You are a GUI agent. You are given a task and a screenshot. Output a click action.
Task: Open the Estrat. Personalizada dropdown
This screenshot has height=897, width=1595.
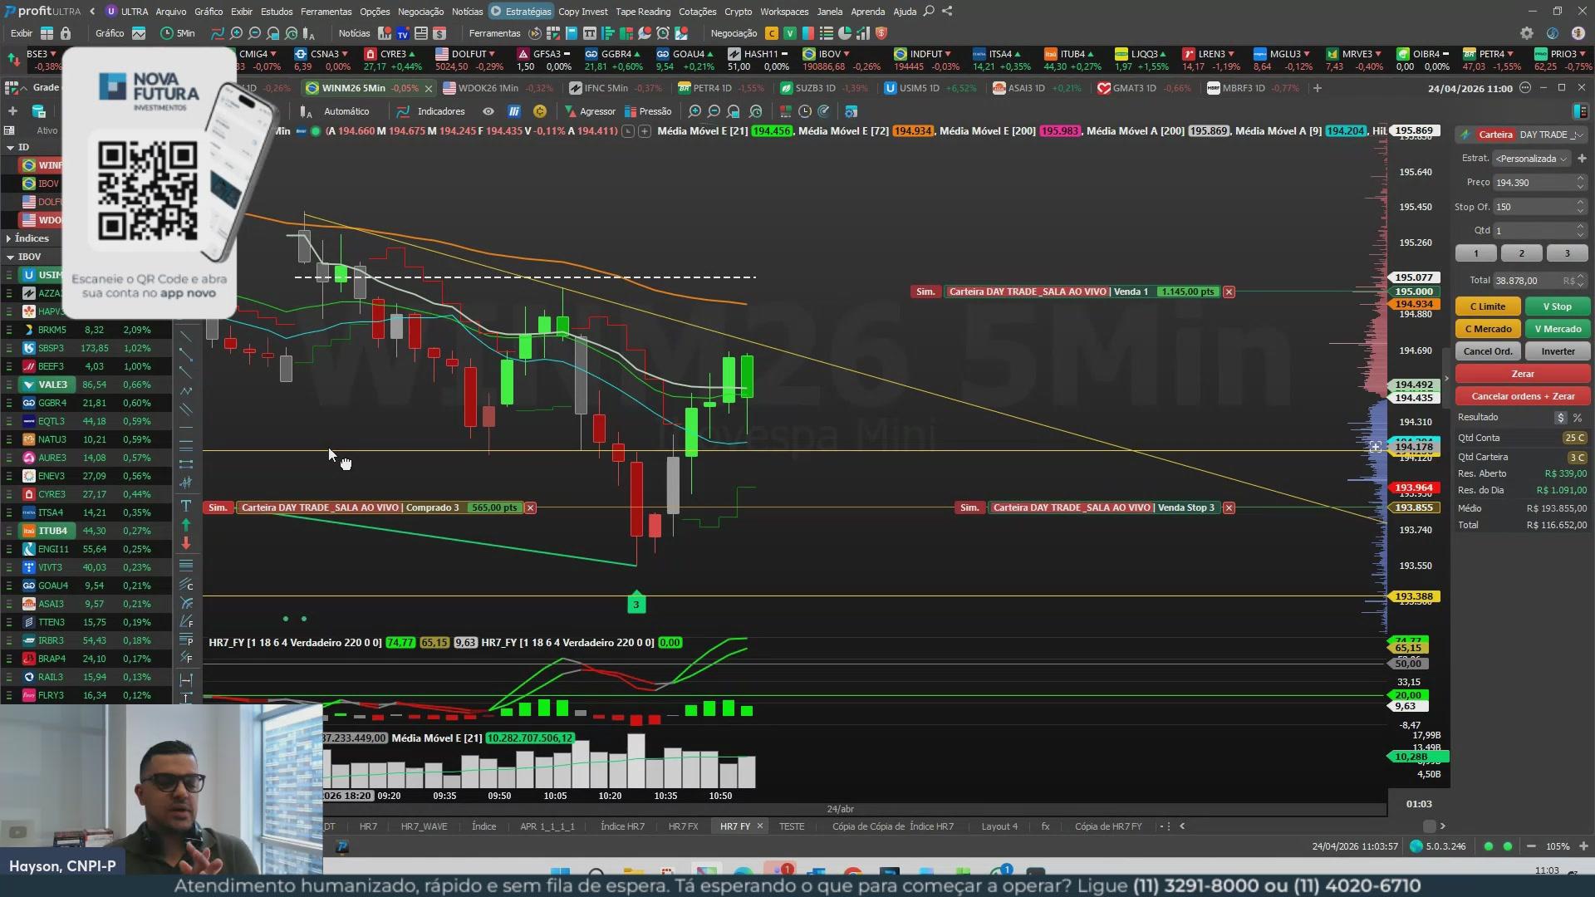[x=1531, y=159]
